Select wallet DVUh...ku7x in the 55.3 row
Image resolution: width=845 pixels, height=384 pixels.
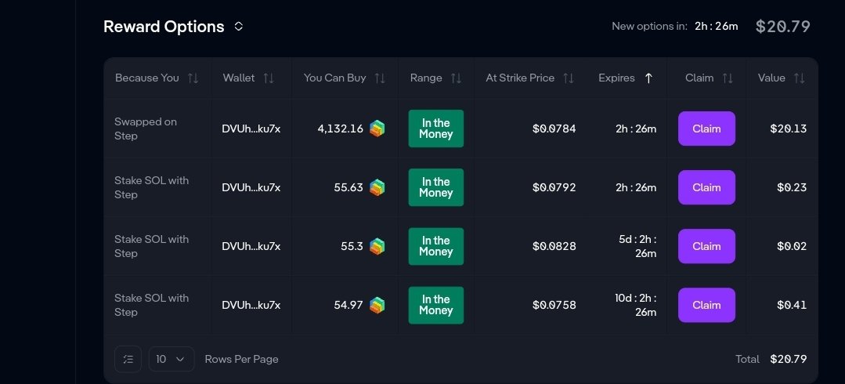(251, 247)
